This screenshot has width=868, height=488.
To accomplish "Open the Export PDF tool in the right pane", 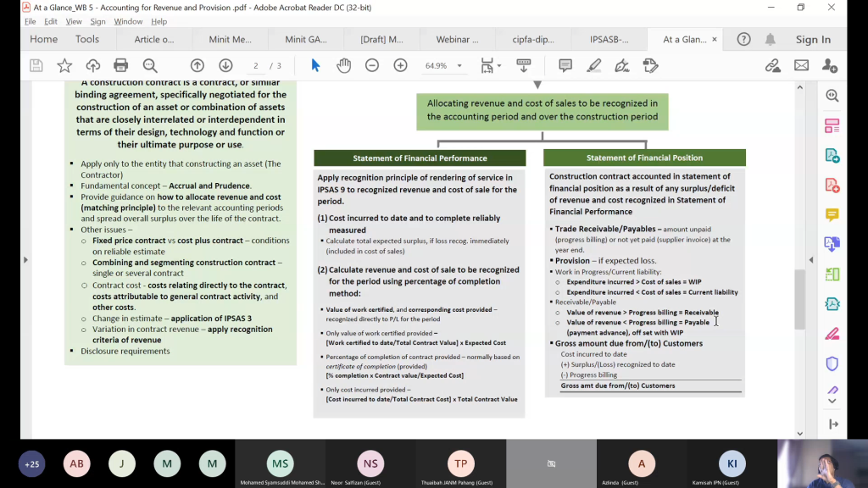I will pyautogui.click(x=832, y=156).
